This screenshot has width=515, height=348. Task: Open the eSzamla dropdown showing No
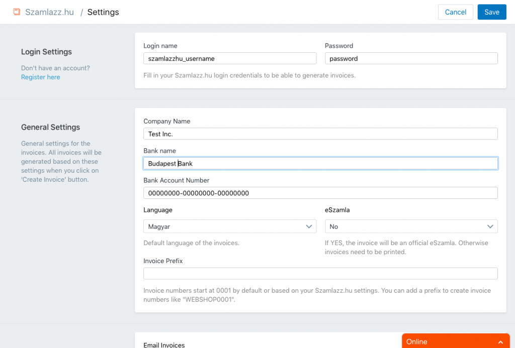pos(411,226)
